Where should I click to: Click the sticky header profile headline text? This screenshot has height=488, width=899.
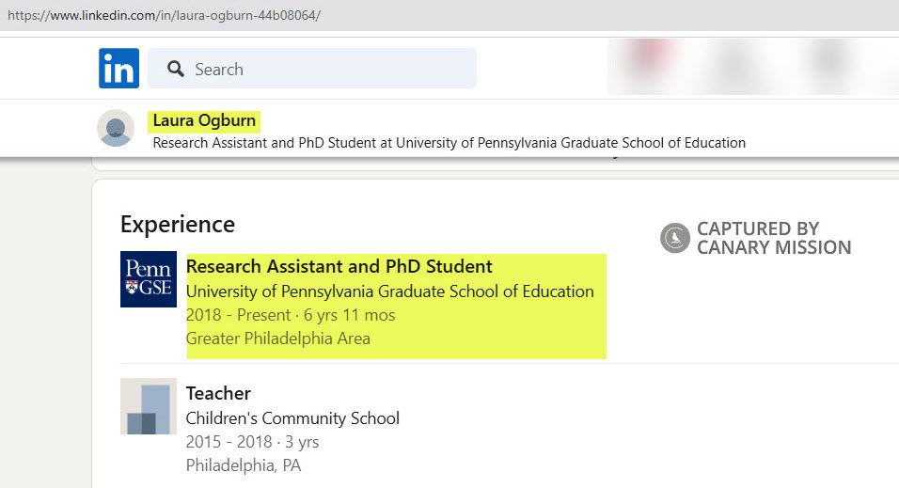449,143
